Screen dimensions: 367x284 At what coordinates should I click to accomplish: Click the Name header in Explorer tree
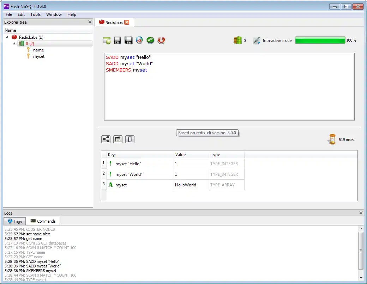[x=48, y=30]
